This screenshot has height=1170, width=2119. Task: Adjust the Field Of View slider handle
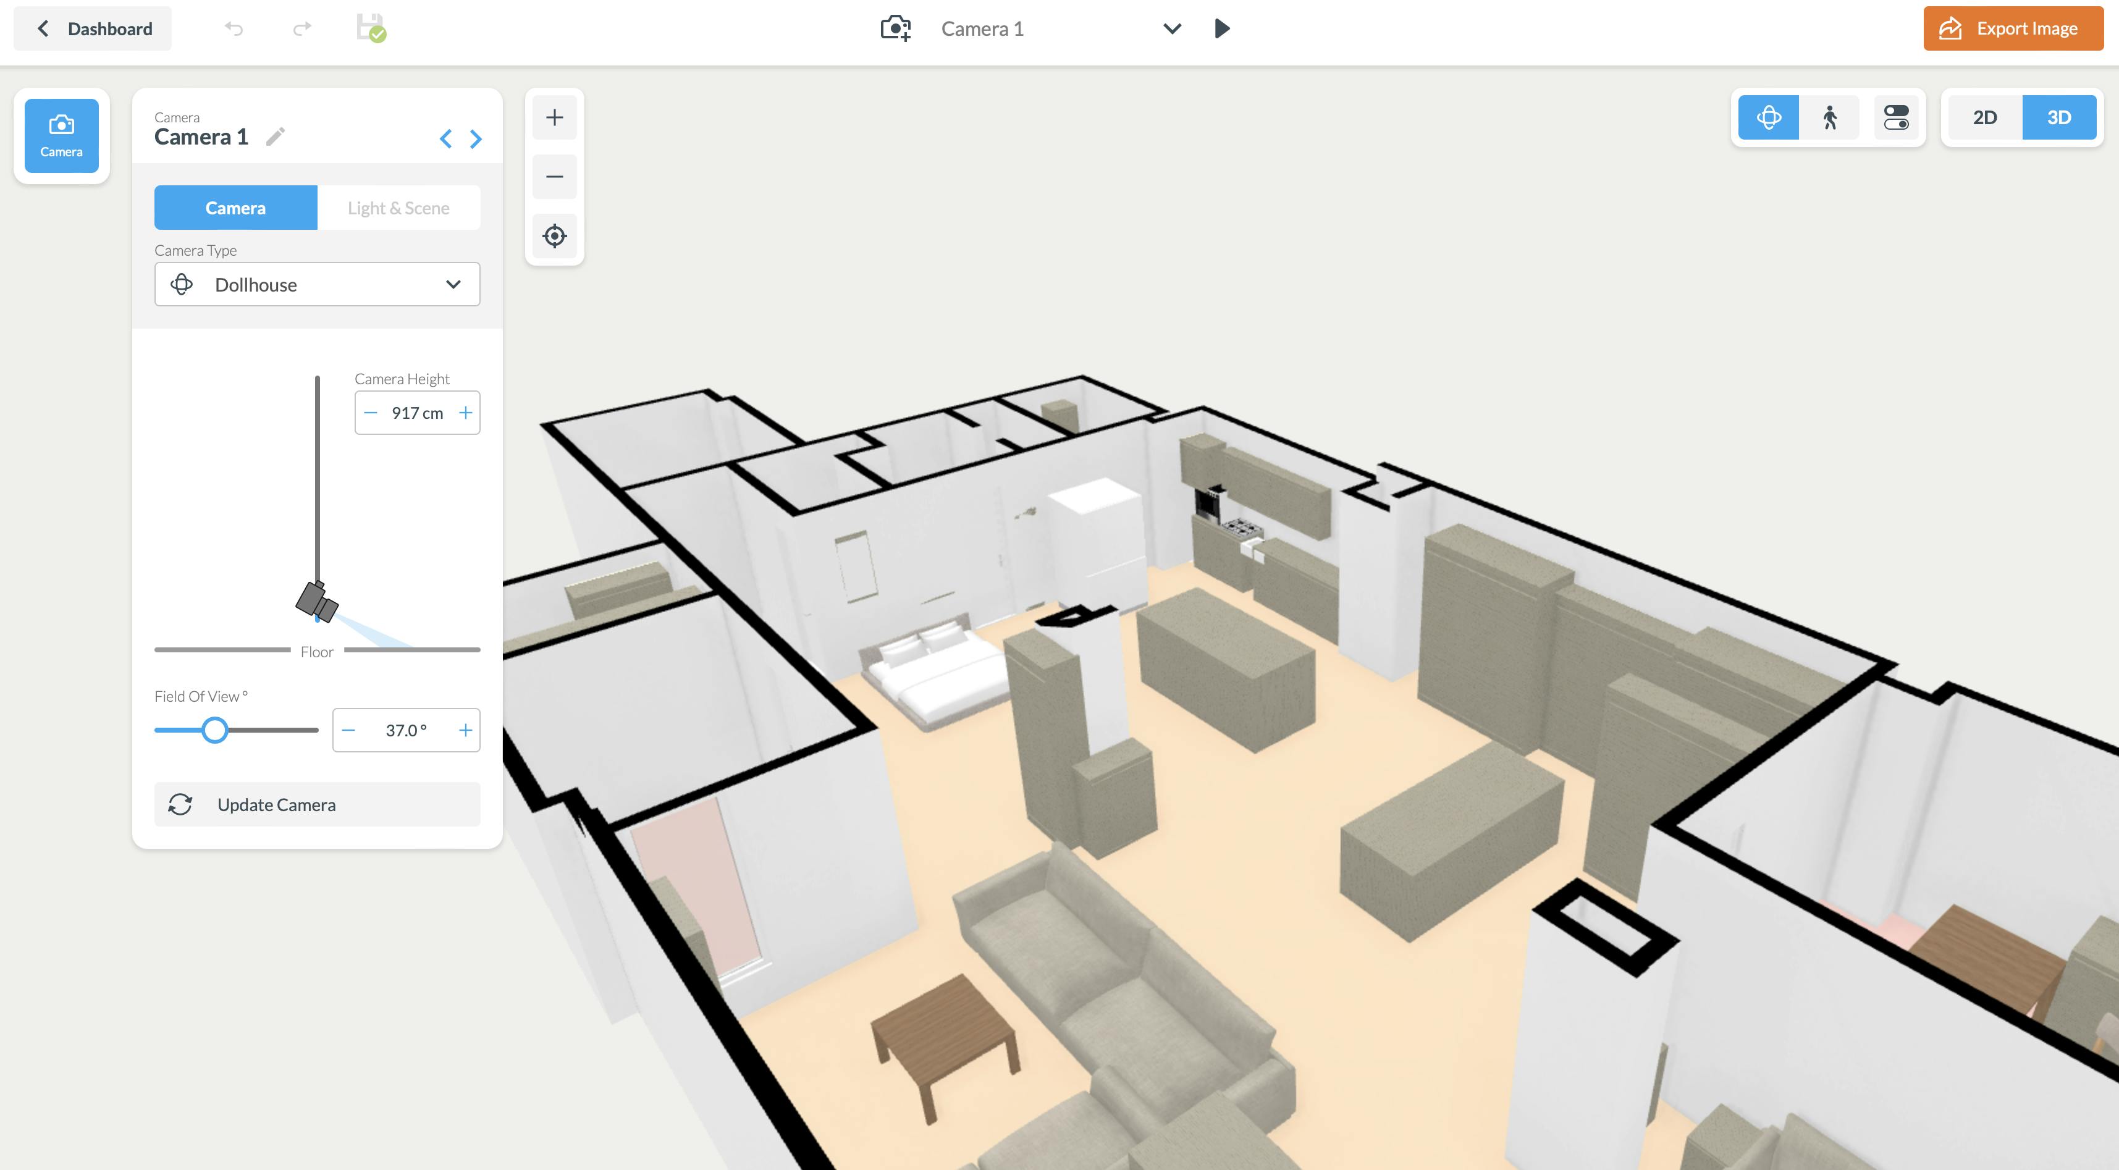click(x=215, y=730)
